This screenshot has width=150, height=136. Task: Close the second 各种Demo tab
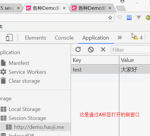110,8
